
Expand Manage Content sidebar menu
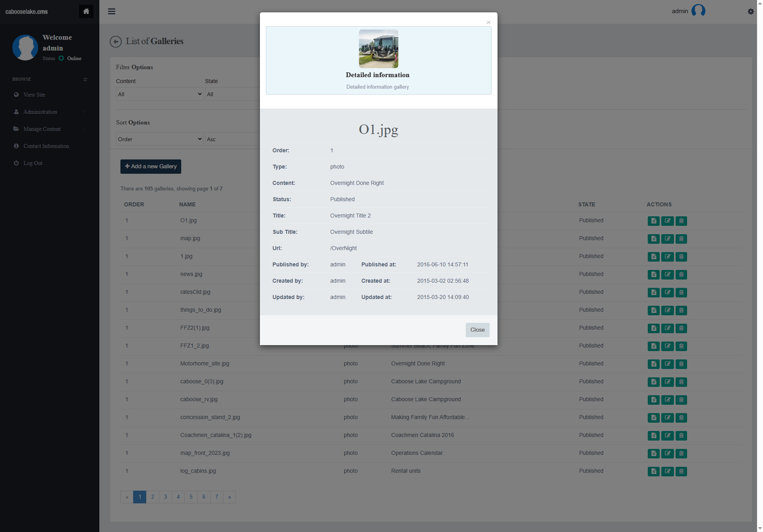(42, 129)
